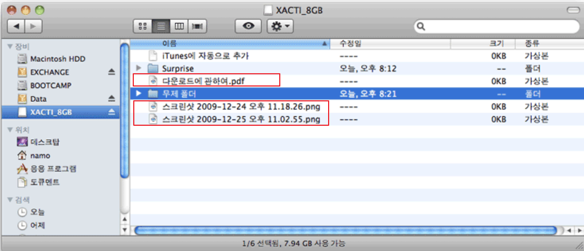Collapse the 장비 sidebar section

click(10, 47)
